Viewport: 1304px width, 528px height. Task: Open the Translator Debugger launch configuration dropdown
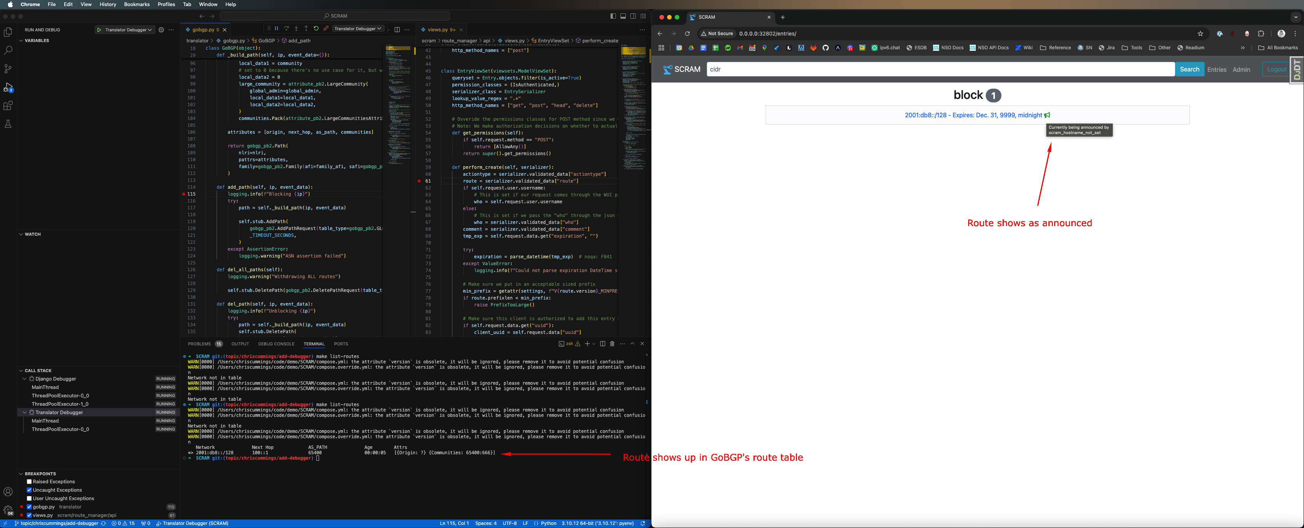pos(129,30)
